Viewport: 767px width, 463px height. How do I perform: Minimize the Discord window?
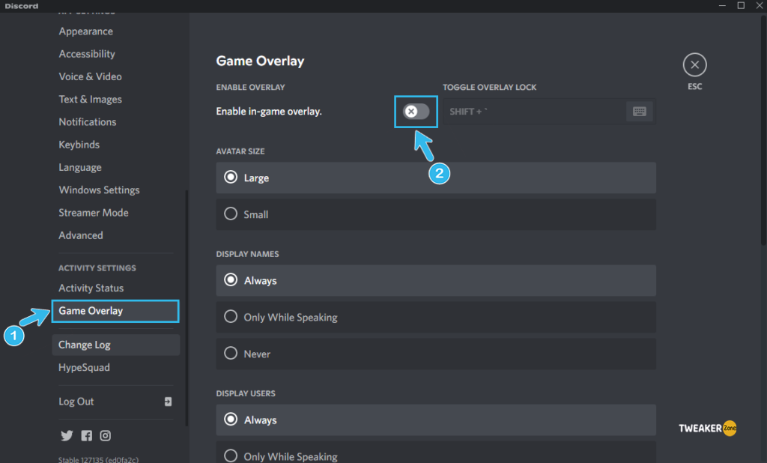(722, 5)
